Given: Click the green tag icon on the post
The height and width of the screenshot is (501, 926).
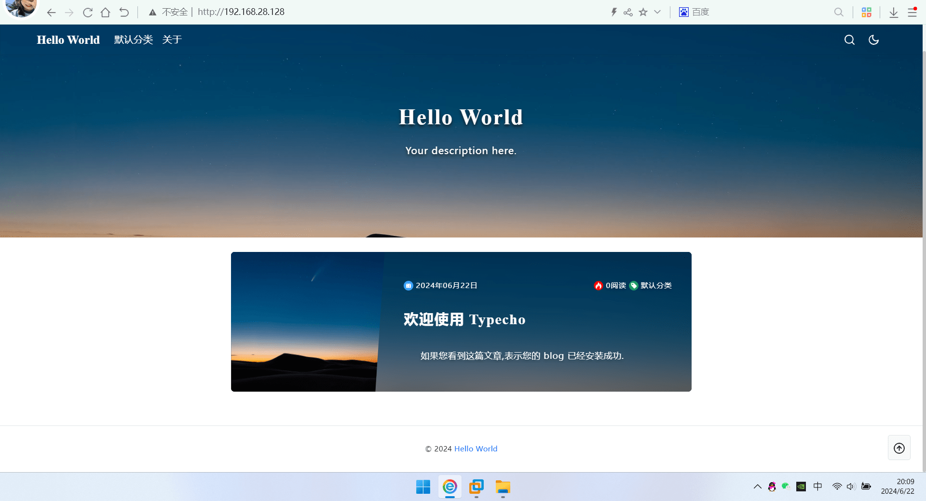Looking at the screenshot, I should 634,286.
